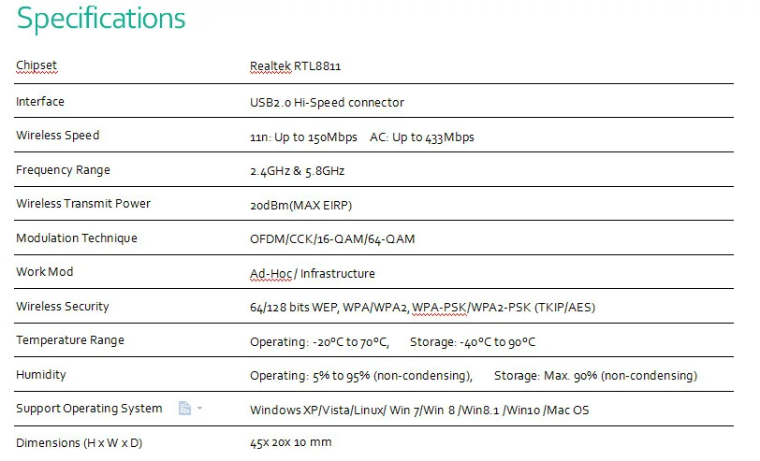Click the Realtek RTL8811 text
This screenshot has width=760, height=461.
[302, 66]
